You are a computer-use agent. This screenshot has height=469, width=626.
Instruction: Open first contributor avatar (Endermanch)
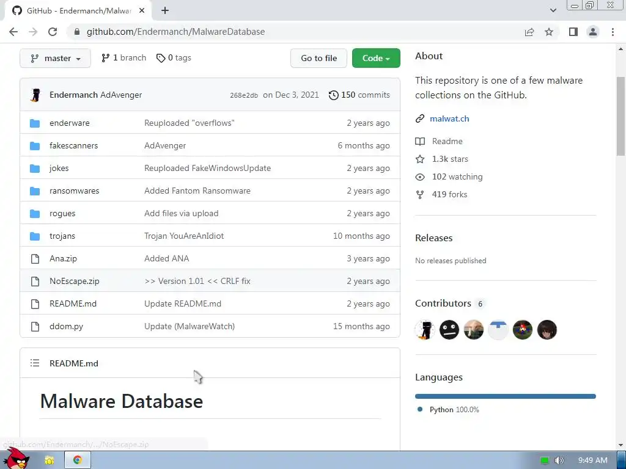(425, 330)
